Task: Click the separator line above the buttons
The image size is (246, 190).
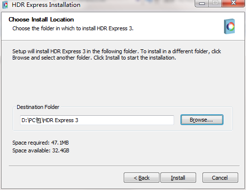Action: coord(124,166)
